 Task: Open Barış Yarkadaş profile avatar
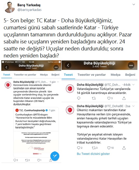click(x=9, y=7)
